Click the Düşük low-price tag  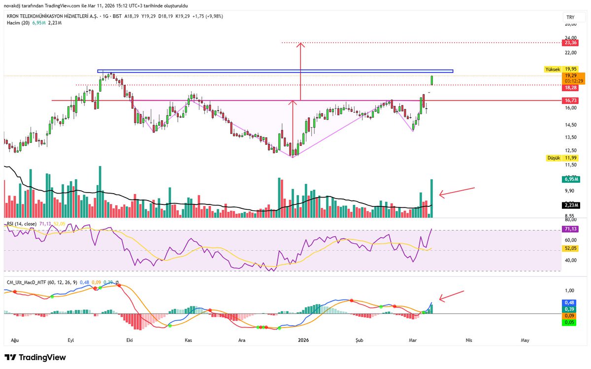pyautogui.click(x=554, y=158)
